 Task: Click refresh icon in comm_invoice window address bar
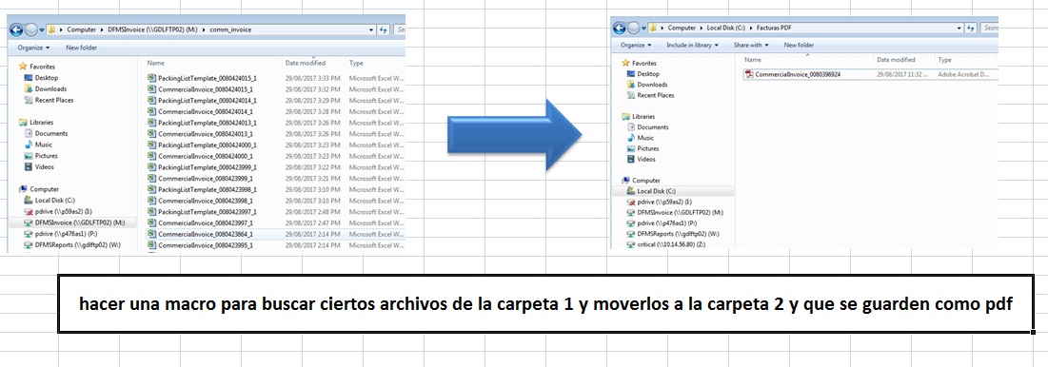click(x=384, y=30)
